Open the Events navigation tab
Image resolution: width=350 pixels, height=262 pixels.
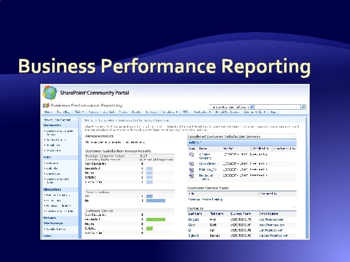pos(137,112)
